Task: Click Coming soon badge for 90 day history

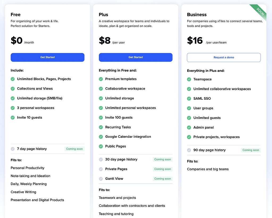Action: pos(251,150)
